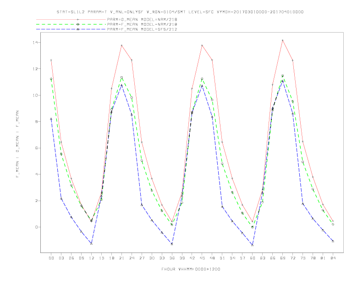Click red plus peak marker at hour 21
The width and height of the screenshot is (363, 281).
[x=121, y=45]
